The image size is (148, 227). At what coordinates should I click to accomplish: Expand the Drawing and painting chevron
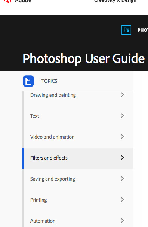122,95
